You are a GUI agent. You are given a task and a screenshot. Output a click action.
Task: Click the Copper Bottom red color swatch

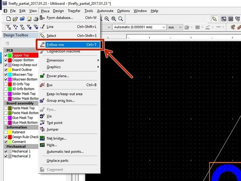(x=10, y=60)
